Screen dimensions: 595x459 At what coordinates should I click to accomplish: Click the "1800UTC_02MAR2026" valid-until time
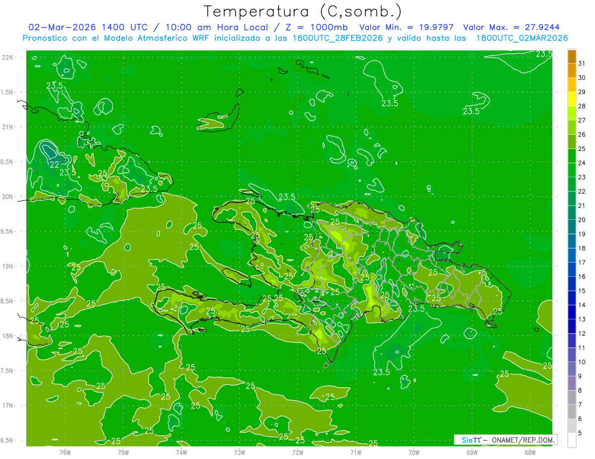522,38
